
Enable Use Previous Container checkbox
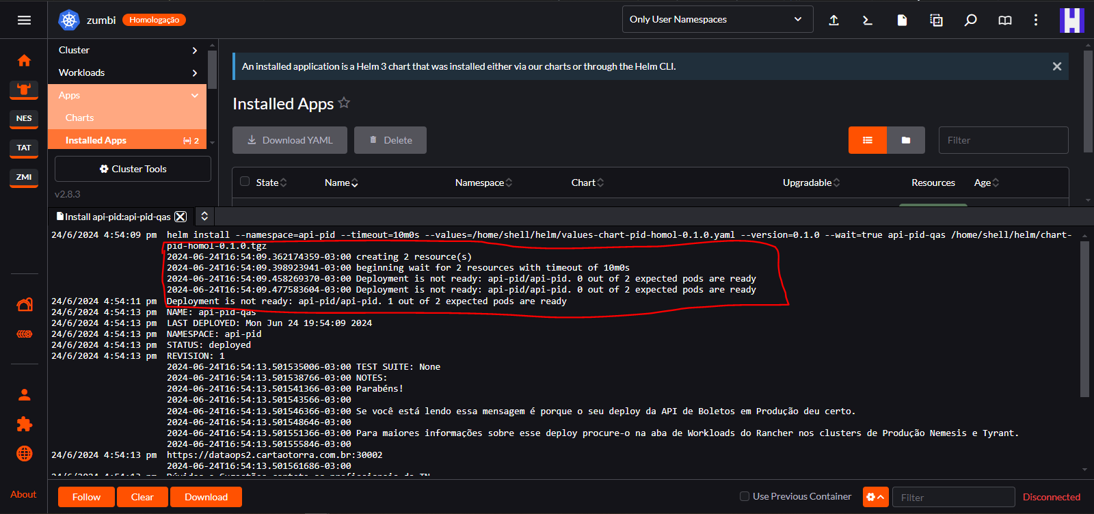coord(745,496)
